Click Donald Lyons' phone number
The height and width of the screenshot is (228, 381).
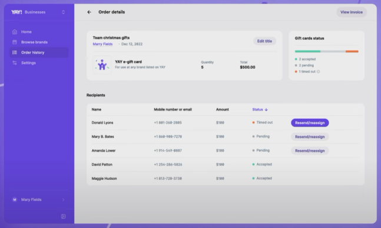tap(168, 123)
